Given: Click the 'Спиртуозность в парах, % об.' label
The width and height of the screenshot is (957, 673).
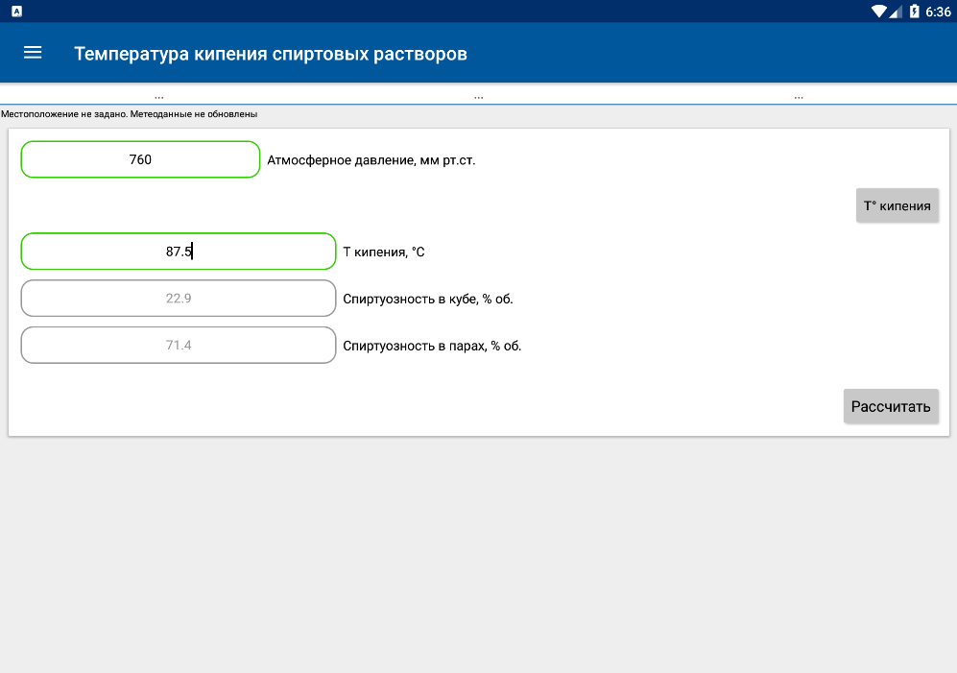Looking at the screenshot, I should 432,346.
